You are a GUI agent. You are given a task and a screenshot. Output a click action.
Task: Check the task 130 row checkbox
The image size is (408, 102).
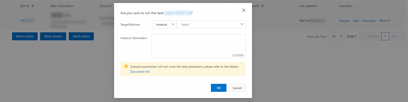coord(6,21)
